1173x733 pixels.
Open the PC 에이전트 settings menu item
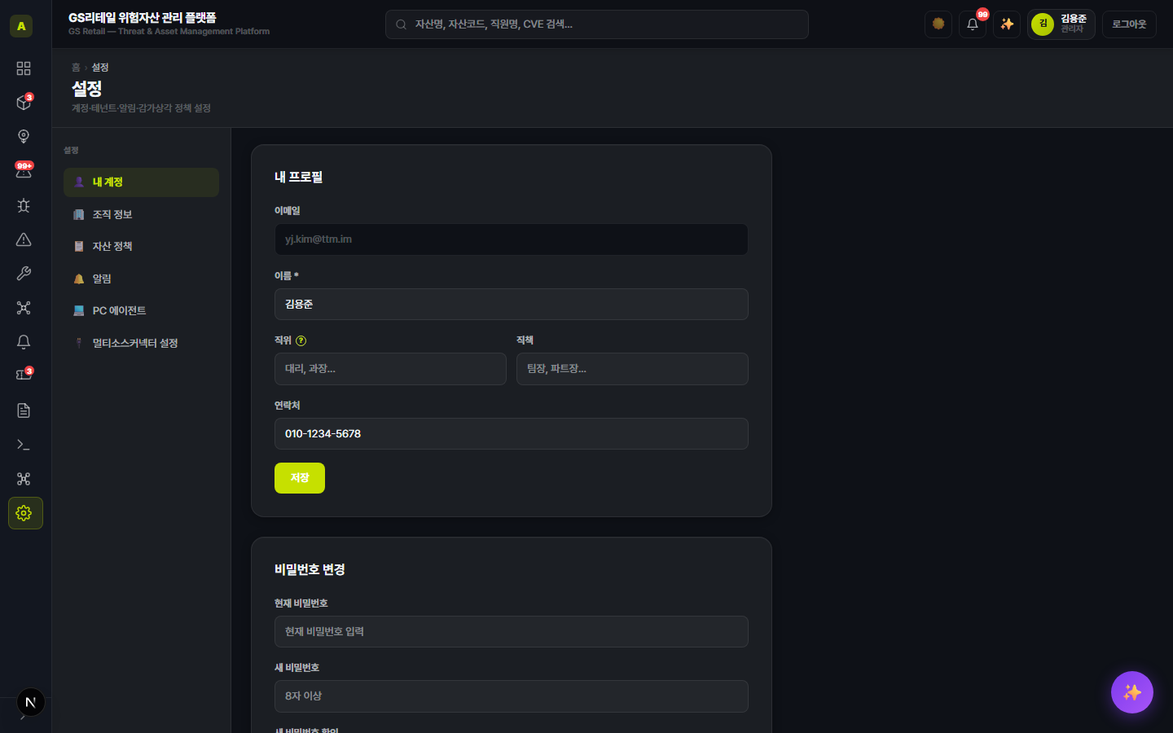point(141,310)
